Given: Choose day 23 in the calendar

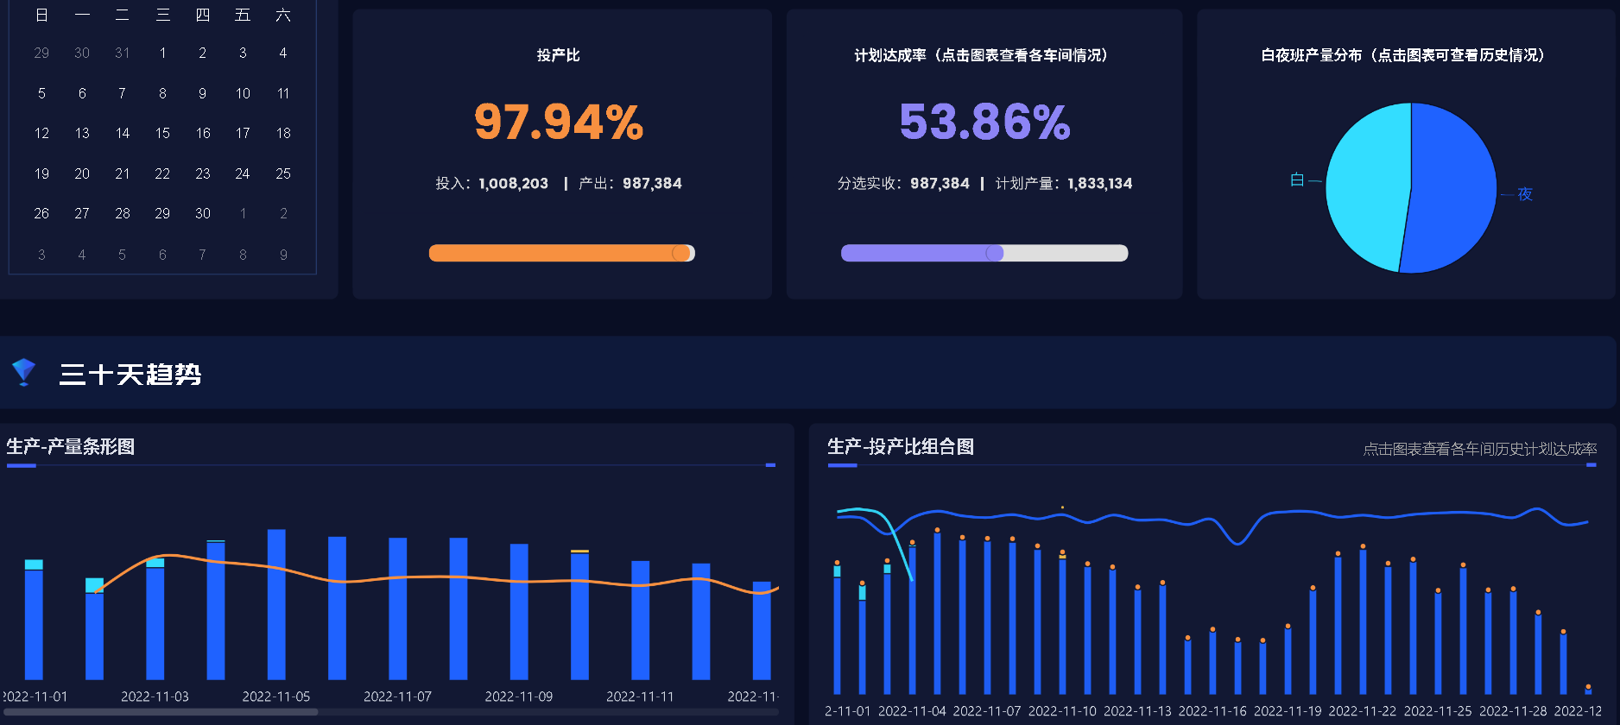Looking at the screenshot, I should (x=203, y=173).
